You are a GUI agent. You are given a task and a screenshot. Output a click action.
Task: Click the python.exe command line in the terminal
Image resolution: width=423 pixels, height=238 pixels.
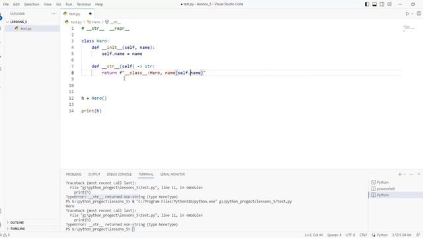(178, 202)
